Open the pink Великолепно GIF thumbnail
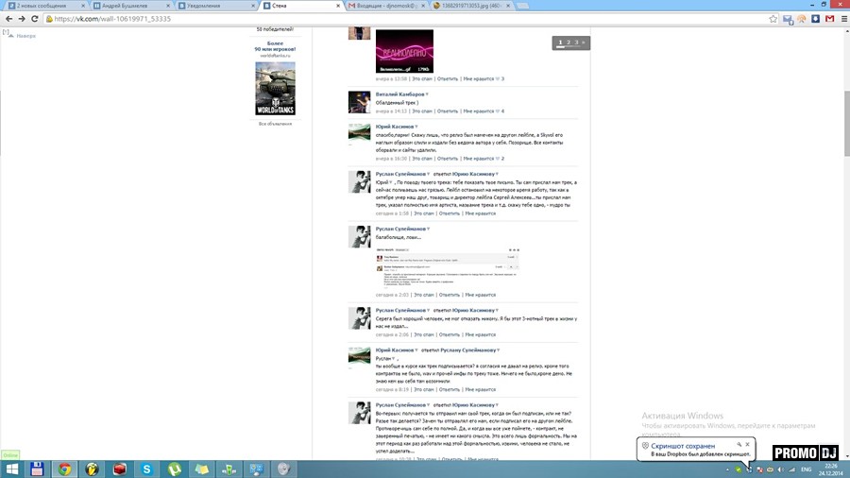The height and width of the screenshot is (478, 850). 404,51
